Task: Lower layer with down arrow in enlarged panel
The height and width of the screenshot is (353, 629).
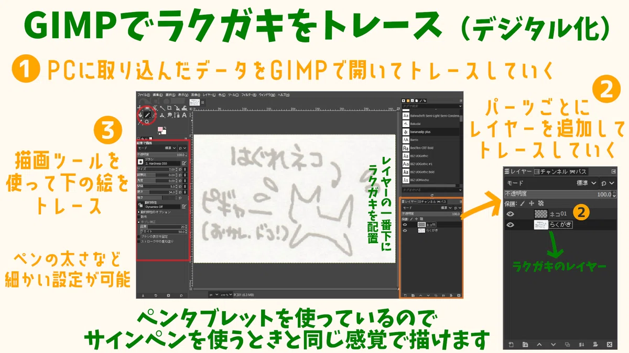Action: tap(554, 345)
